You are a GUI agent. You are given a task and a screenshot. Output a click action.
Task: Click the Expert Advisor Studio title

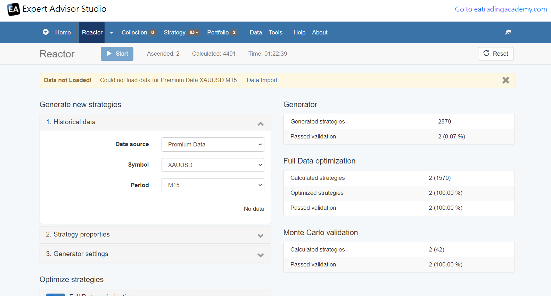tap(65, 9)
